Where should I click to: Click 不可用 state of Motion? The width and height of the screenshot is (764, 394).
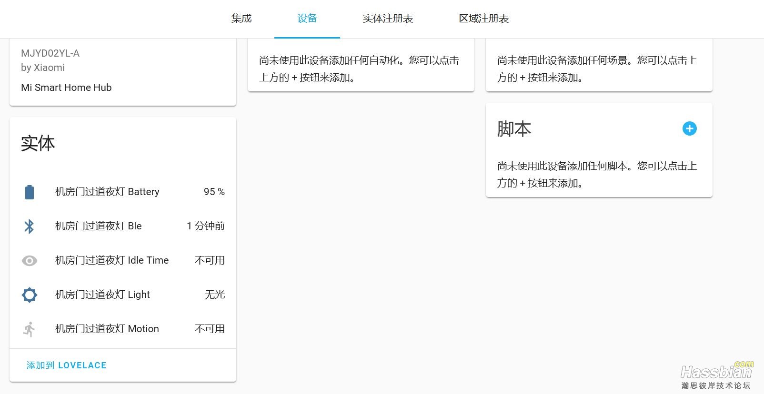point(210,329)
